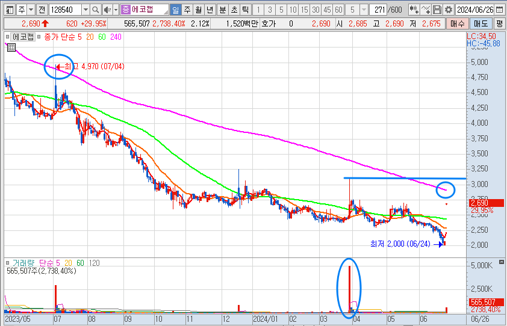Click the 최고 4,970 (07/04) high label
Viewport: 507px width, 326px height.
pyautogui.click(x=95, y=67)
